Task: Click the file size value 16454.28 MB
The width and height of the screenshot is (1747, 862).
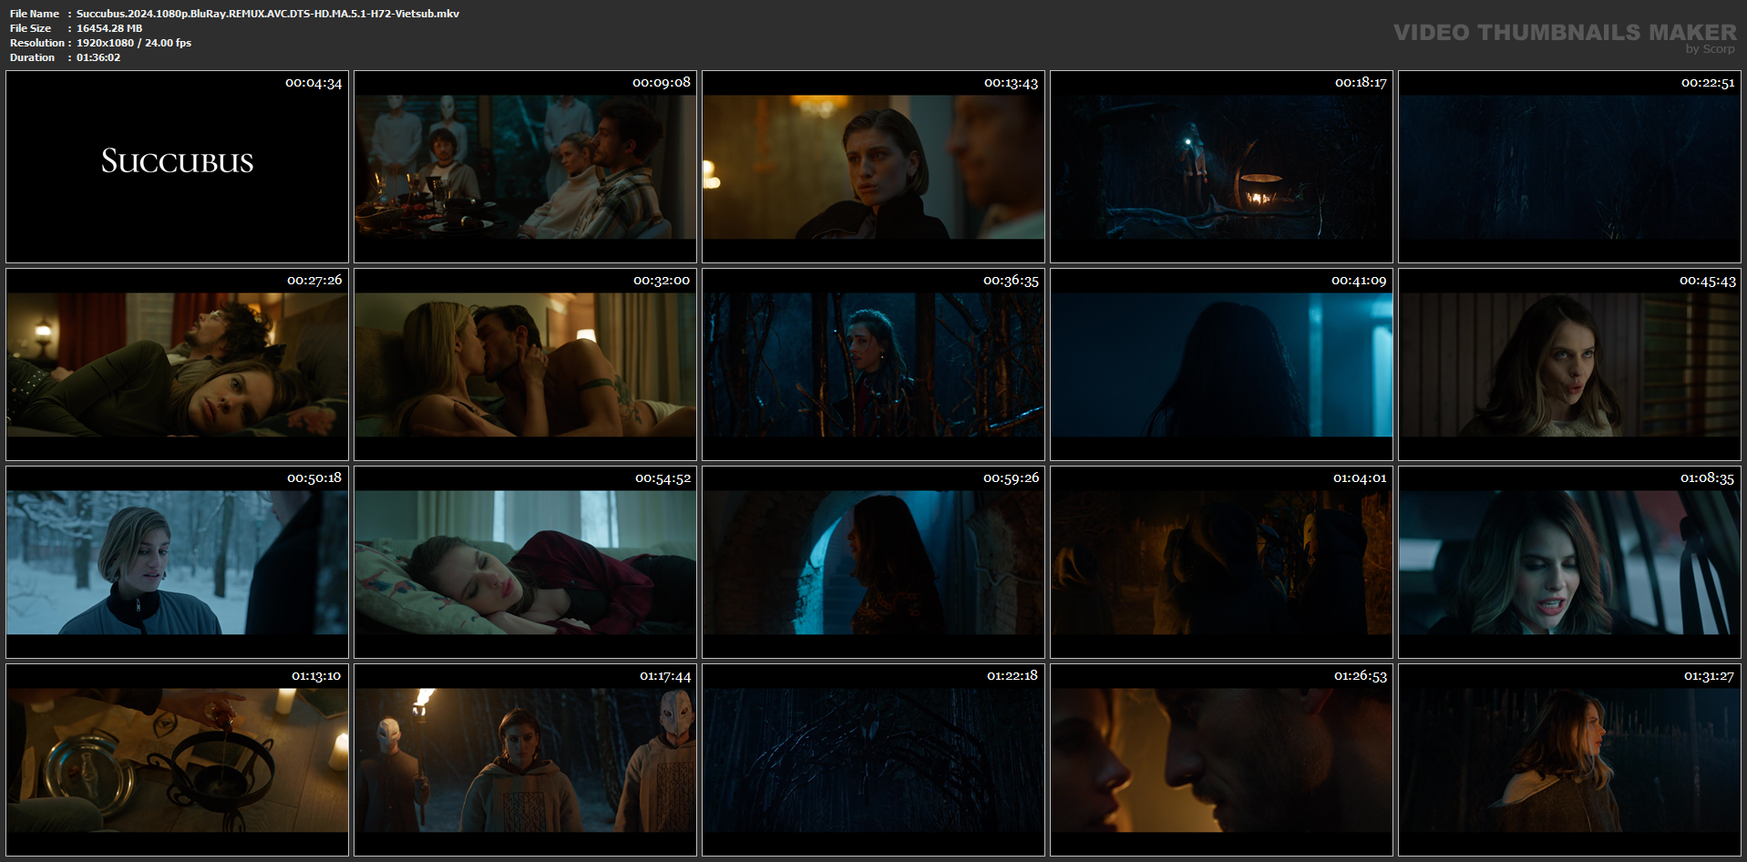Action: coord(109,28)
